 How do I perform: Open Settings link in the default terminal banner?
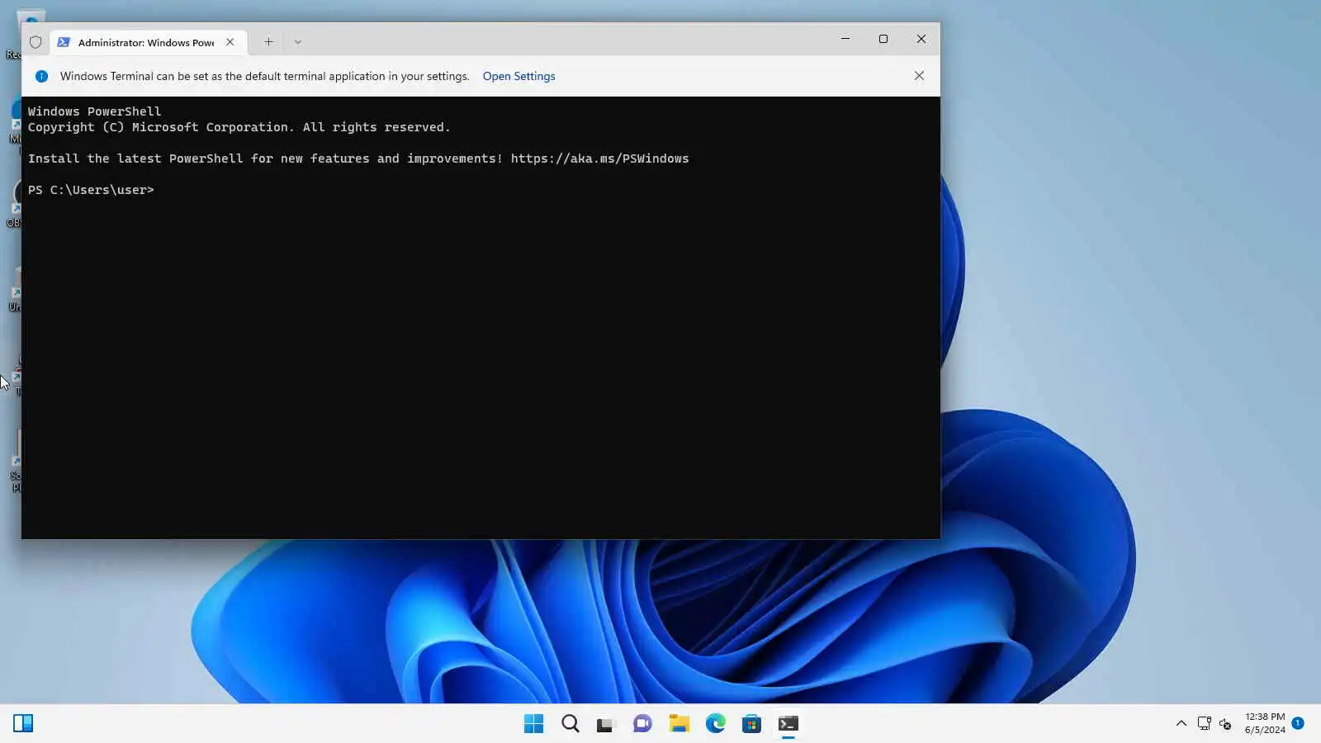pos(518,76)
